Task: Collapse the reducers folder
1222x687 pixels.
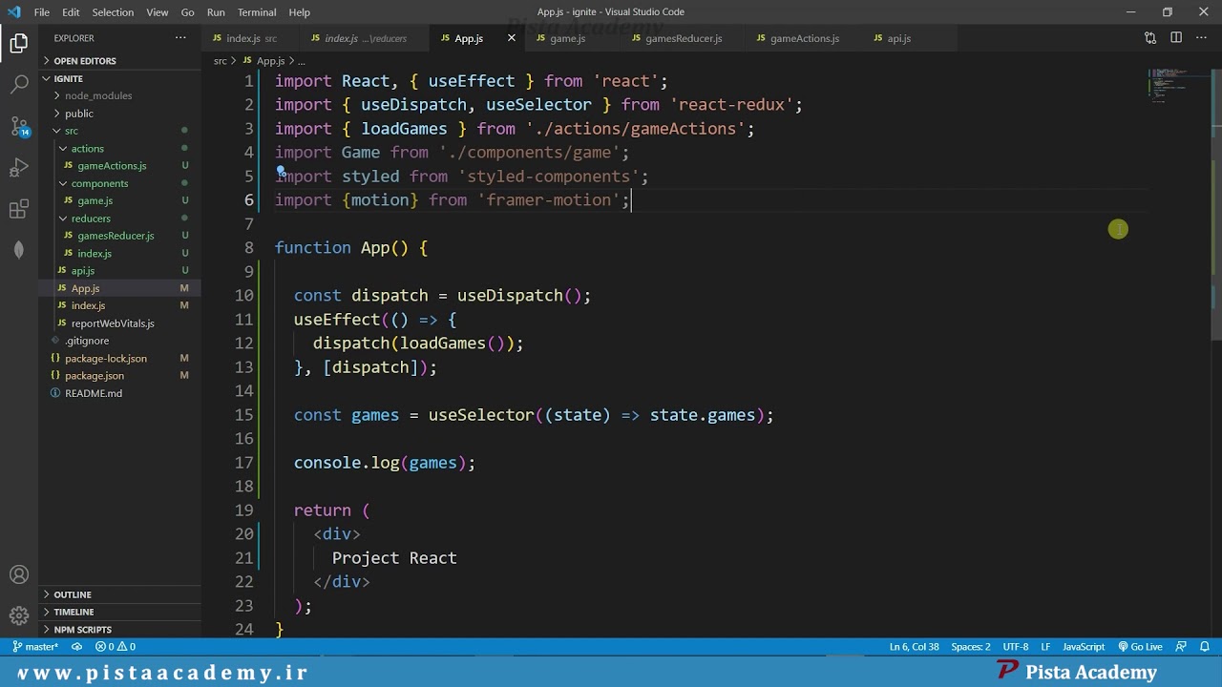Action: coord(91,219)
